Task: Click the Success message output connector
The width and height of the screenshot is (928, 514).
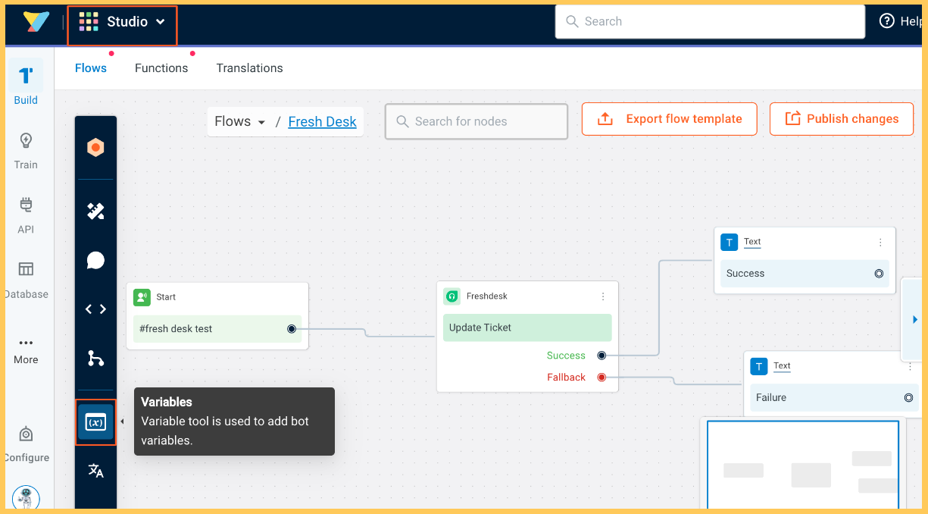Action: (x=879, y=274)
